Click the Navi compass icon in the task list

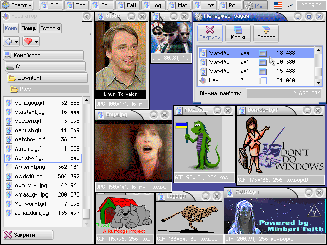[x=203, y=81]
